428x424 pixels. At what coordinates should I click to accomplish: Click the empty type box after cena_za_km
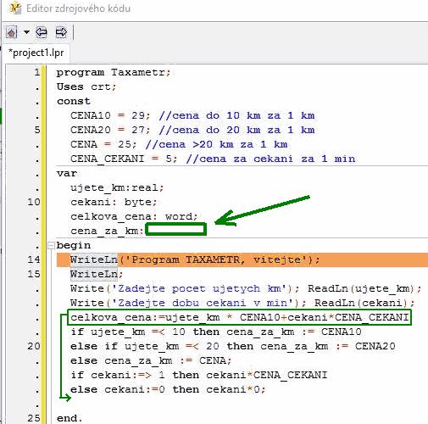tap(175, 229)
